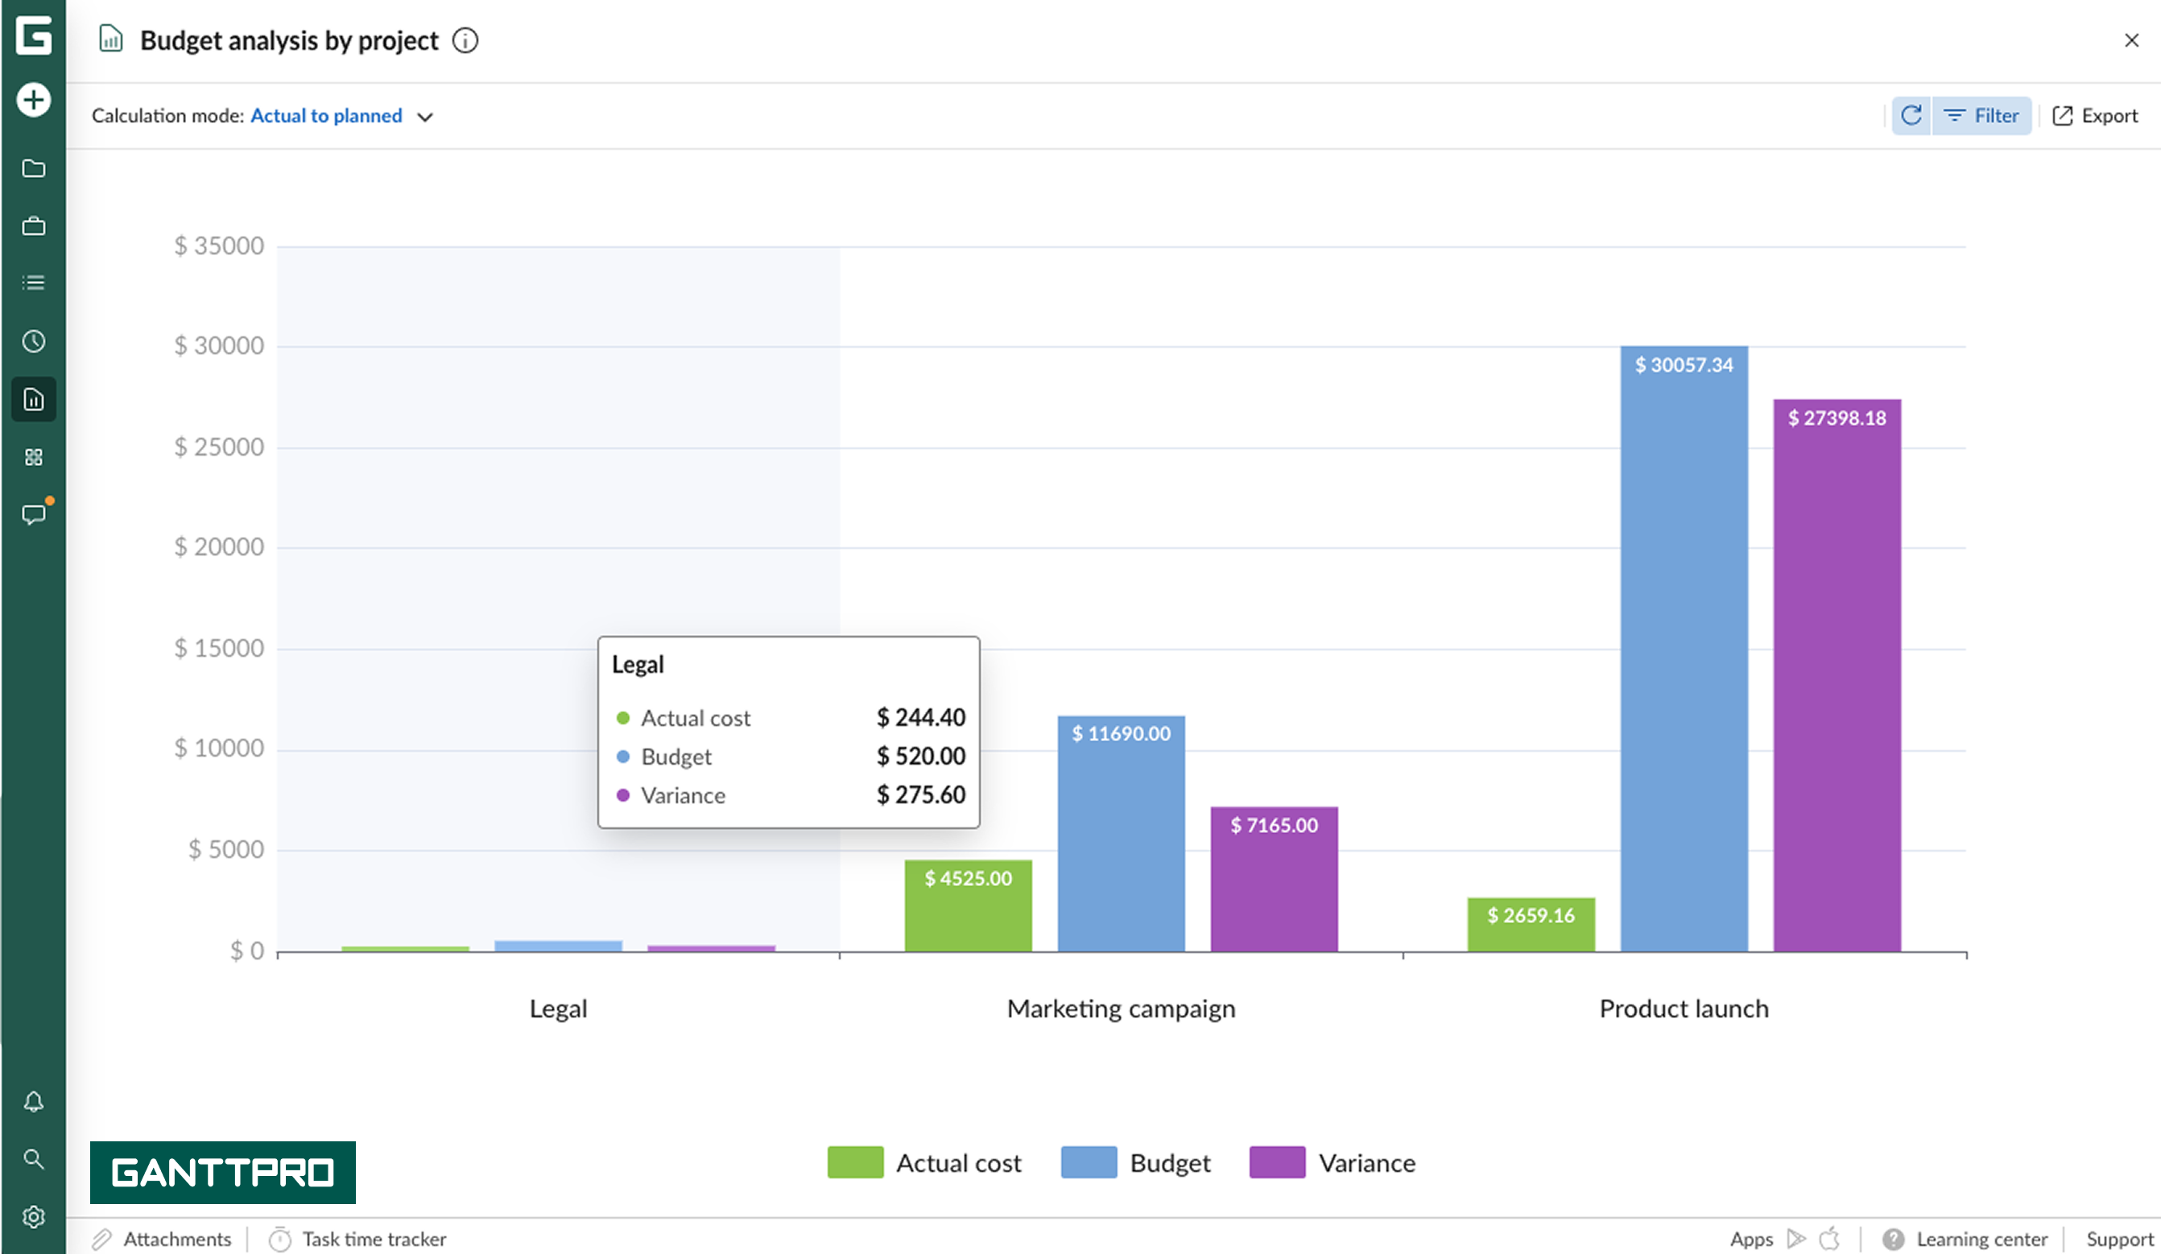Open the time log clock icon
2161x1254 pixels.
tap(34, 340)
